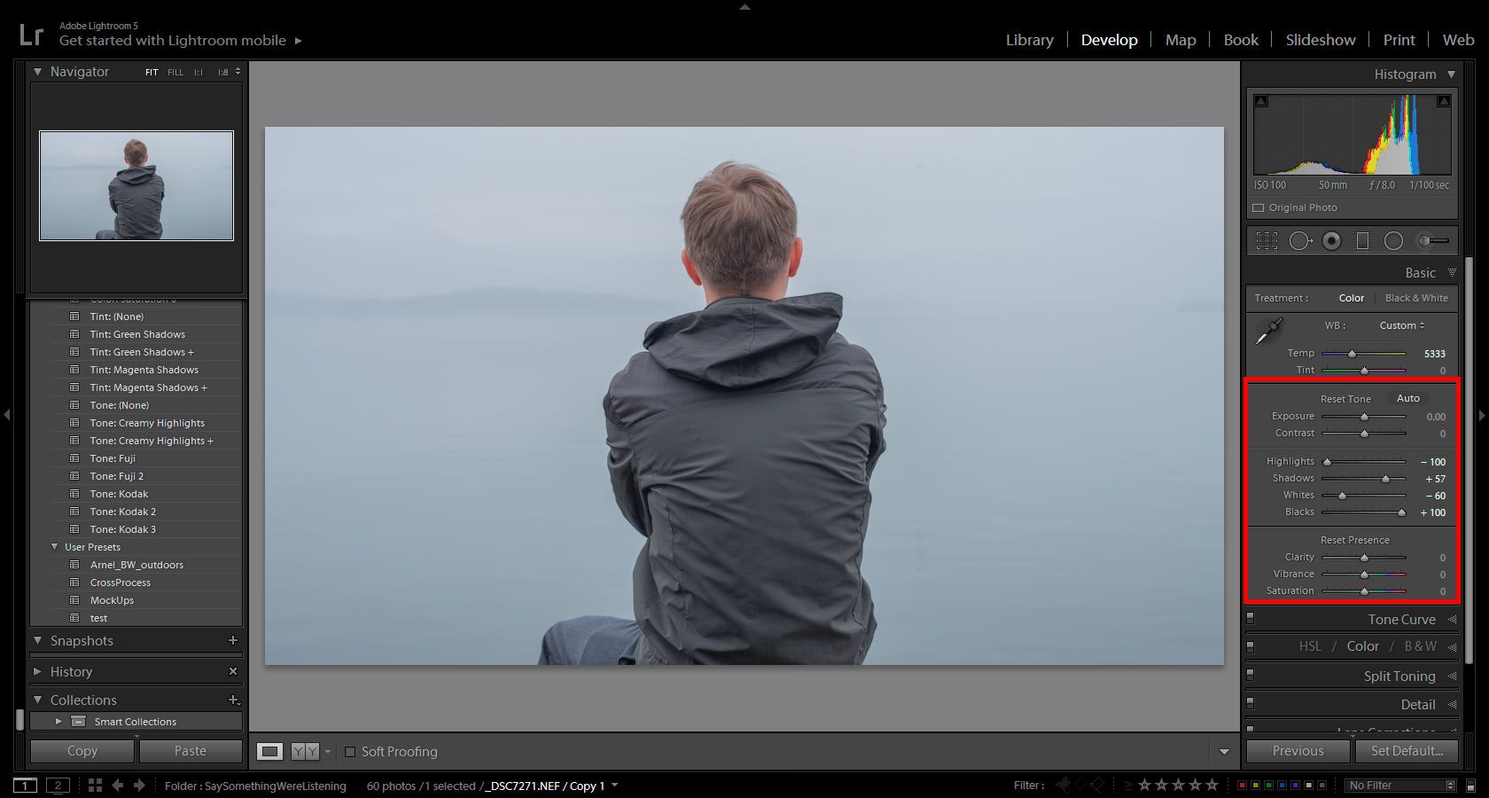This screenshot has width=1489, height=798.
Task: Select the Spot Removal tool
Action: (x=1300, y=240)
